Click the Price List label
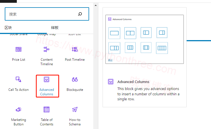 coord(18,60)
